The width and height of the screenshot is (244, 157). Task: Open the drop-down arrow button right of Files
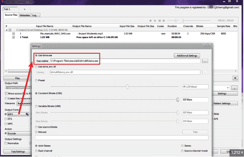point(235,78)
